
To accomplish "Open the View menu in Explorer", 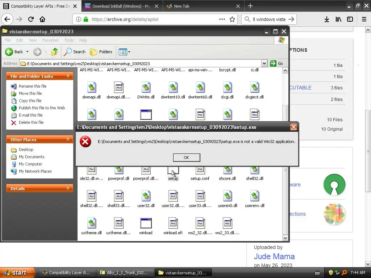I will pos(33,40).
